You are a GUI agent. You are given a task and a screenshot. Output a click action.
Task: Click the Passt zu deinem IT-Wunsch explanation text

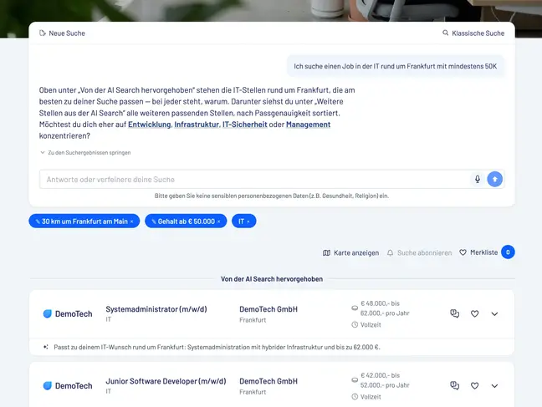click(217, 347)
